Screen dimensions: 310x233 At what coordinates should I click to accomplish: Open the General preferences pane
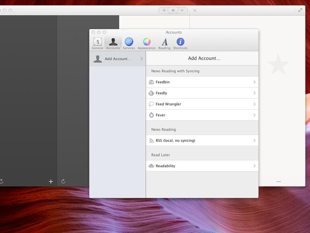(97, 43)
